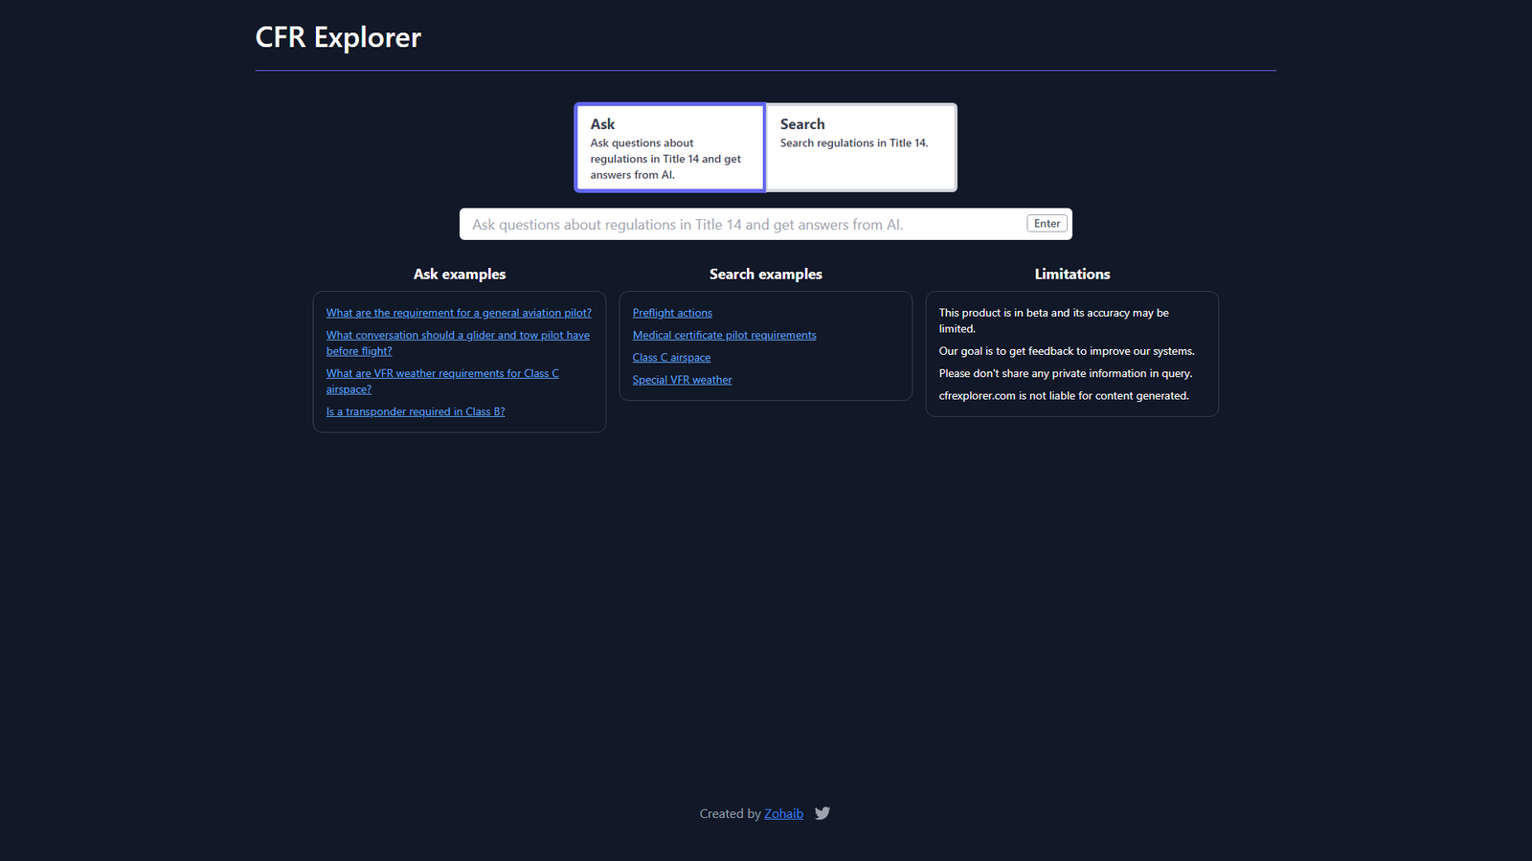Image resolution: width=1532 pixels, height=861 pixels.
Task: Click 'This product is in beta' limitation text
Action: 1054,320
